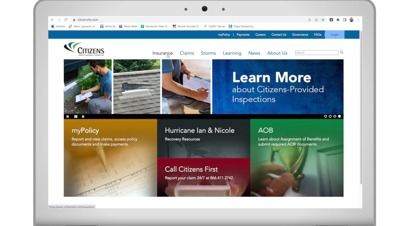Open the Outlook bookmark in bookmarks bar
Image resolution: width=403 pixels, height=226 pixels.
coord(58,26)
